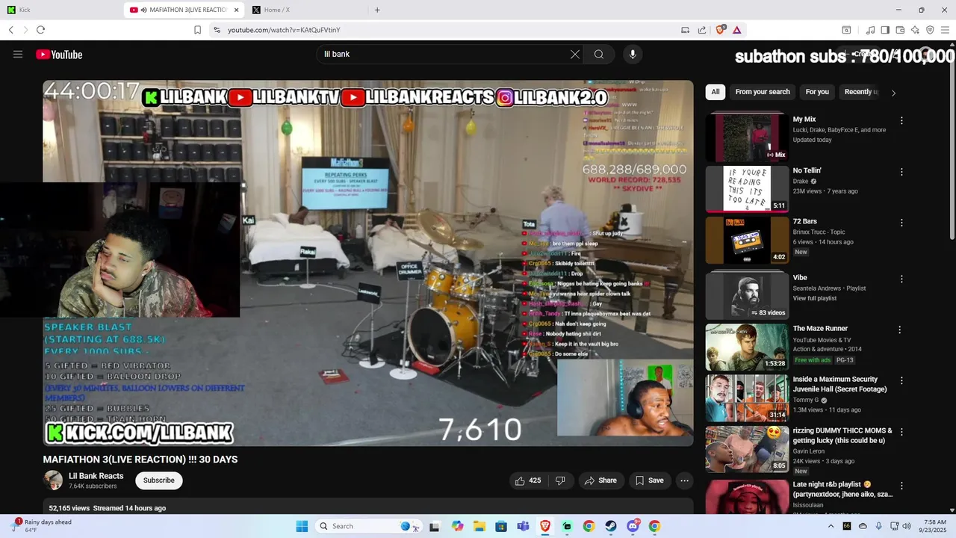Open Brave Rewards triangle icon

736,30
